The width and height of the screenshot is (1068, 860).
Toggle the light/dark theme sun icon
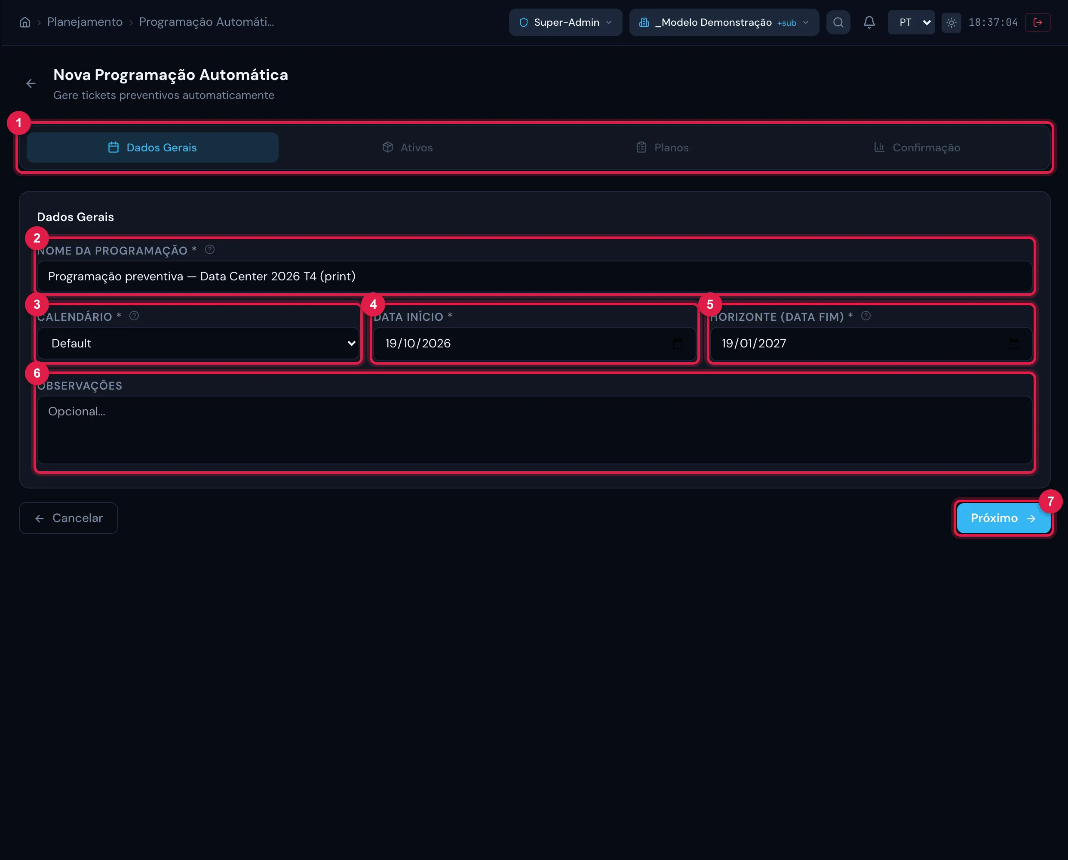(x=951, y=22)
